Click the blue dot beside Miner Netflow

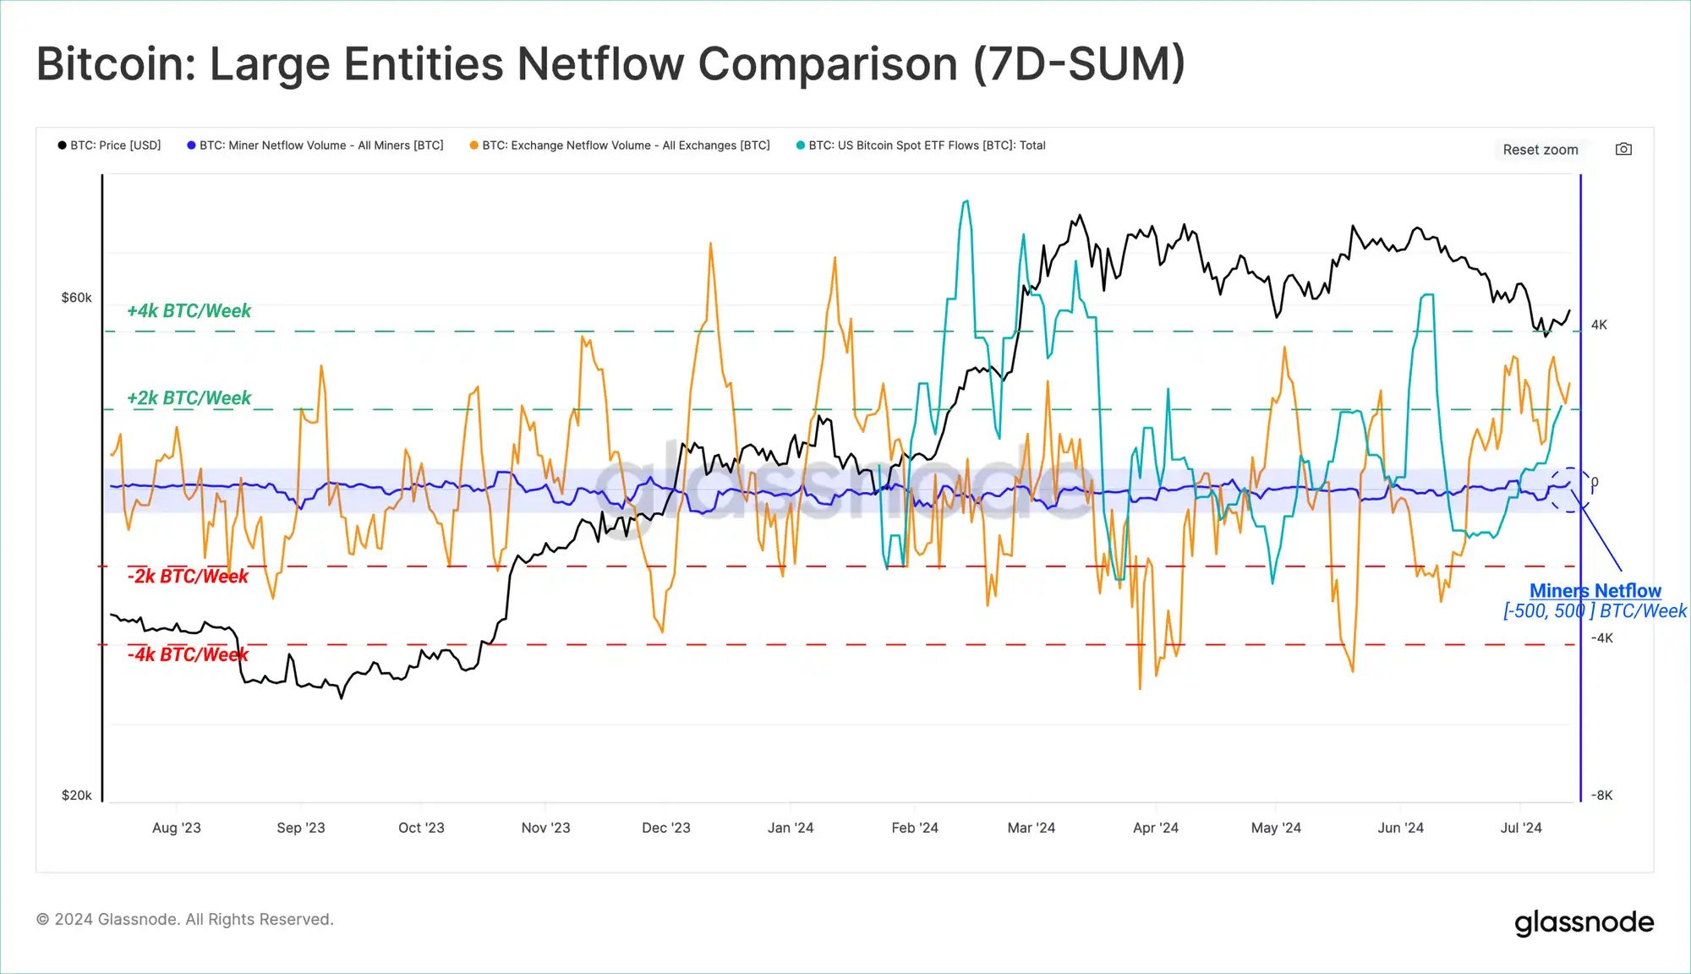pos(191,145)
